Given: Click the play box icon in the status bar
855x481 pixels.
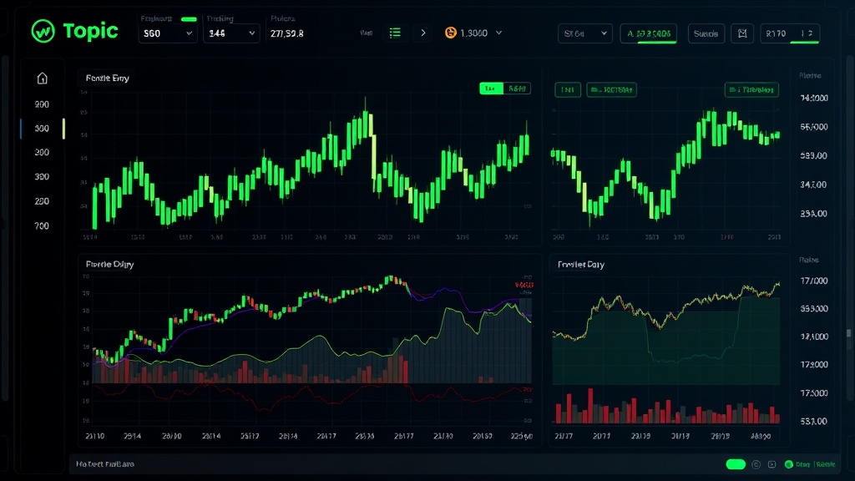Looking at the screenshot, I should point(772,464).
